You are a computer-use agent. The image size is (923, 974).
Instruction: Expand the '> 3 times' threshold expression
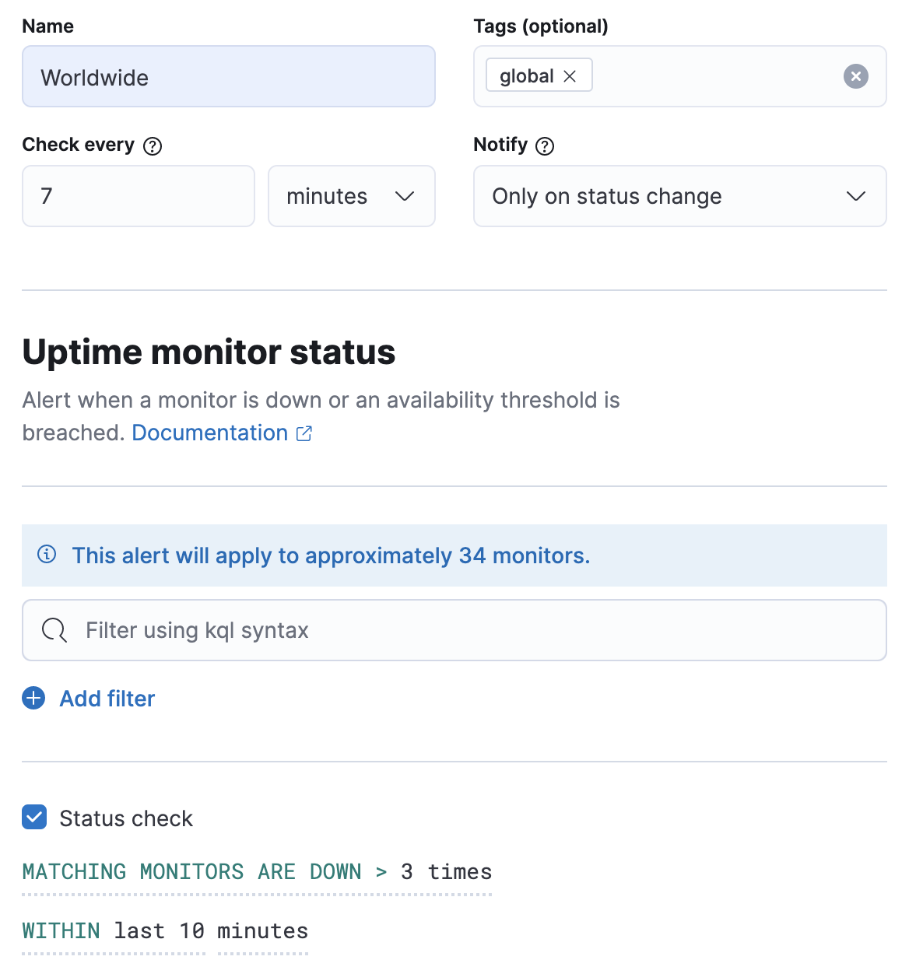pos(433,871)
